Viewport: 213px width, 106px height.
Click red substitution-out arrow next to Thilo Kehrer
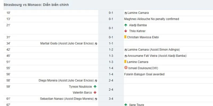[126, 31]
